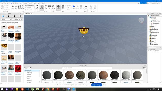Open the UI insert tool
The image size is (162, 91).
(49, 7)
